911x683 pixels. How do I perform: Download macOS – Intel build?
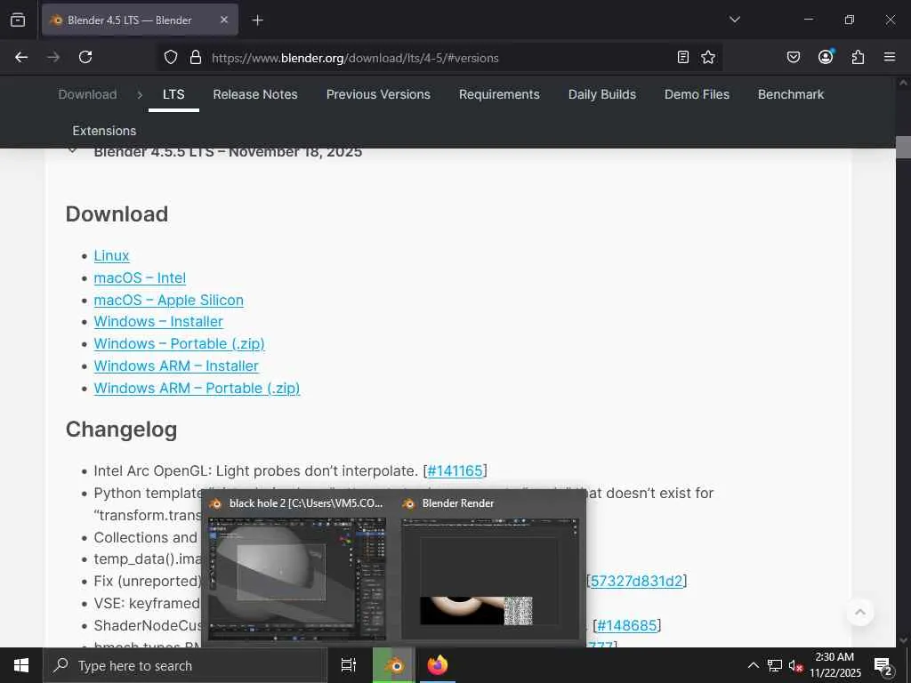pos(140,277)
